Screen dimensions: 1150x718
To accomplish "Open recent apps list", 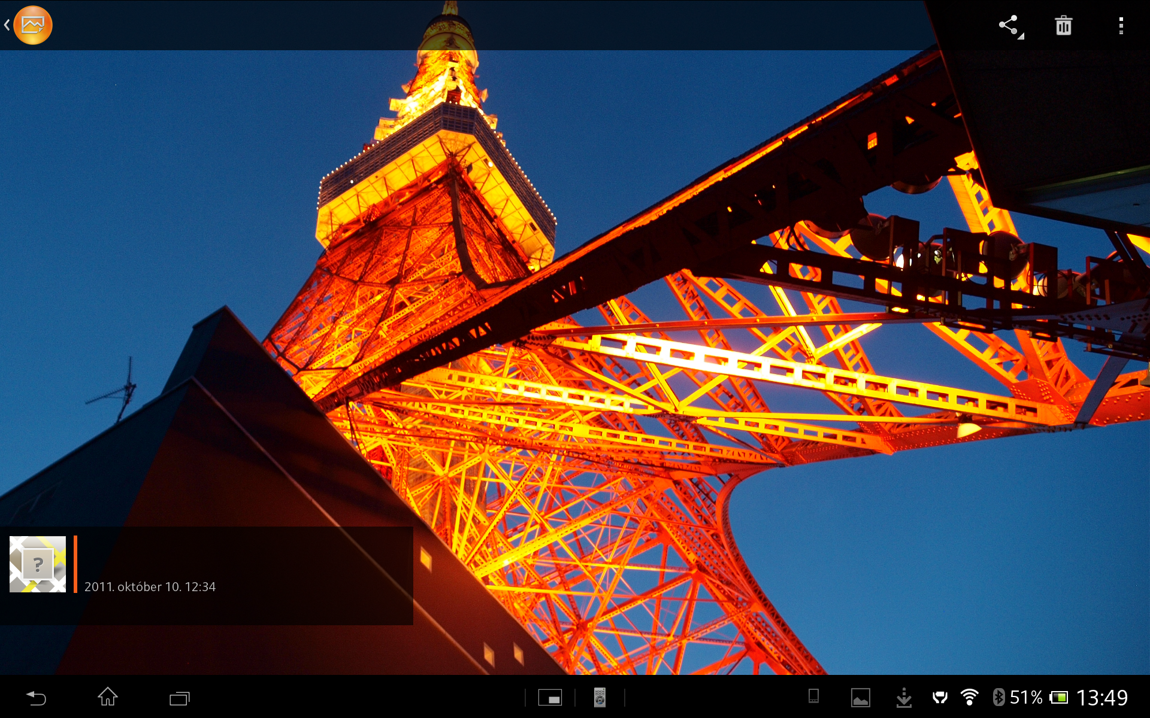I will click(x=179, y=698).
